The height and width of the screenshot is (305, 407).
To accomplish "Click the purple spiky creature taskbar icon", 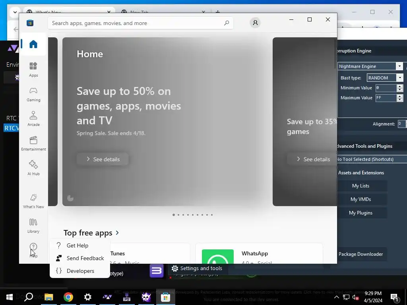I will (146, 297).
